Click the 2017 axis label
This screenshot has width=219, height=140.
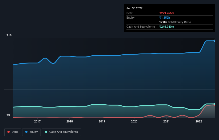tap(37, 121)
